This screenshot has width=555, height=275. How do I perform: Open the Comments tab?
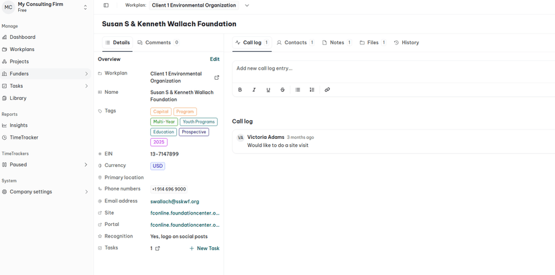(158, 42)
